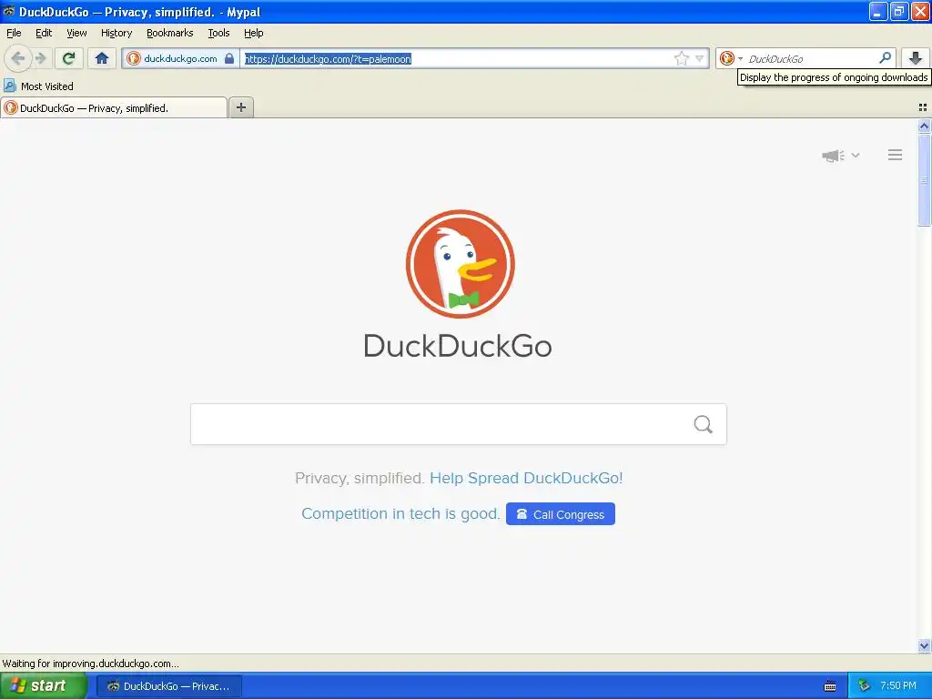Screen dimensions: 932x699
Task: Click the Mypal raccoon title bar icon
Action: point(8,11)
